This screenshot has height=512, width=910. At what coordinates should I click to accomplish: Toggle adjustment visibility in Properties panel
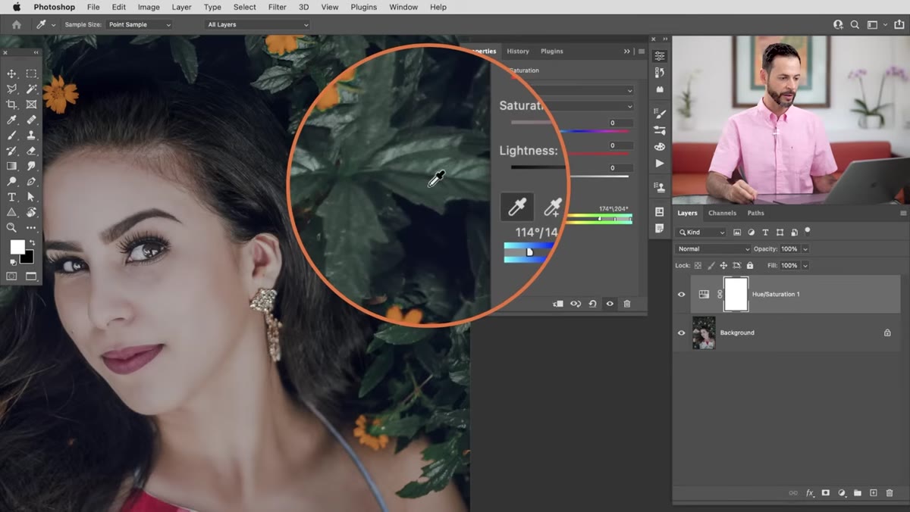(x=610, y=304)
